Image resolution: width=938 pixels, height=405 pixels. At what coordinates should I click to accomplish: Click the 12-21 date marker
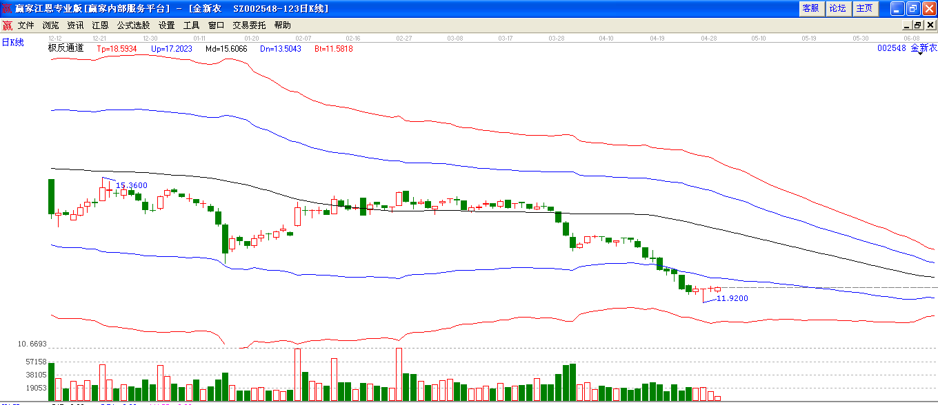click(x=100, y=38)
